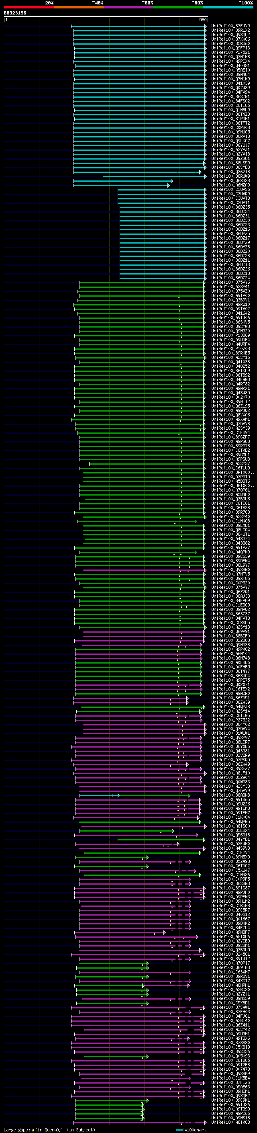Select hit UniRef100_Q41642
257x1133 pixels.
coord(230,313)
